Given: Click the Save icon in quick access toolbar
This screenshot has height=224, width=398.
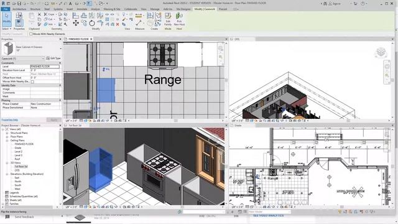Looking at the screenshot, I should click(19, 4).
